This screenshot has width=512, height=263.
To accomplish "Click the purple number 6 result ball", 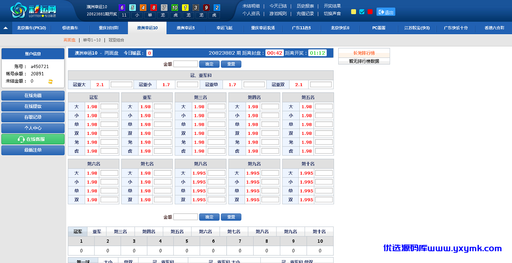I will tap(122, 7).
